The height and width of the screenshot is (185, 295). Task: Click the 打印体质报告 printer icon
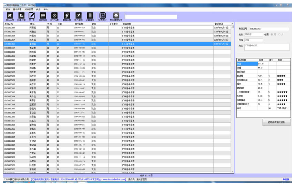pyautogui.click(x=116, y=16)
